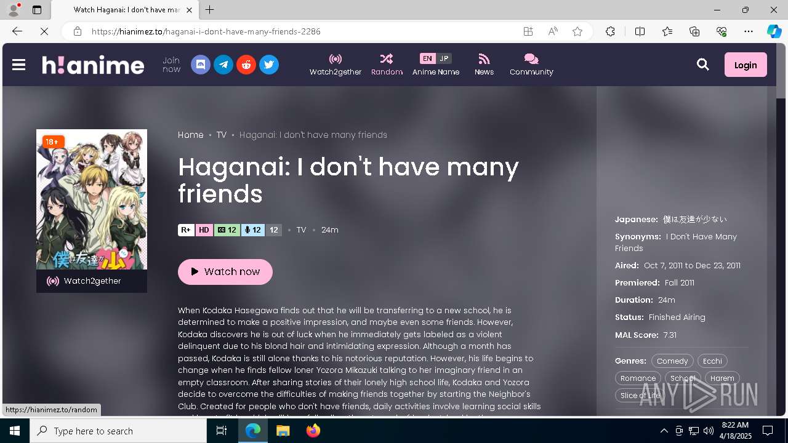Go back to the previous page

coord(17,31)
